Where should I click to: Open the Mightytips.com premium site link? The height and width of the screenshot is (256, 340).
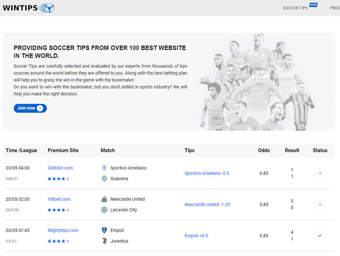(x=63, y=230)
